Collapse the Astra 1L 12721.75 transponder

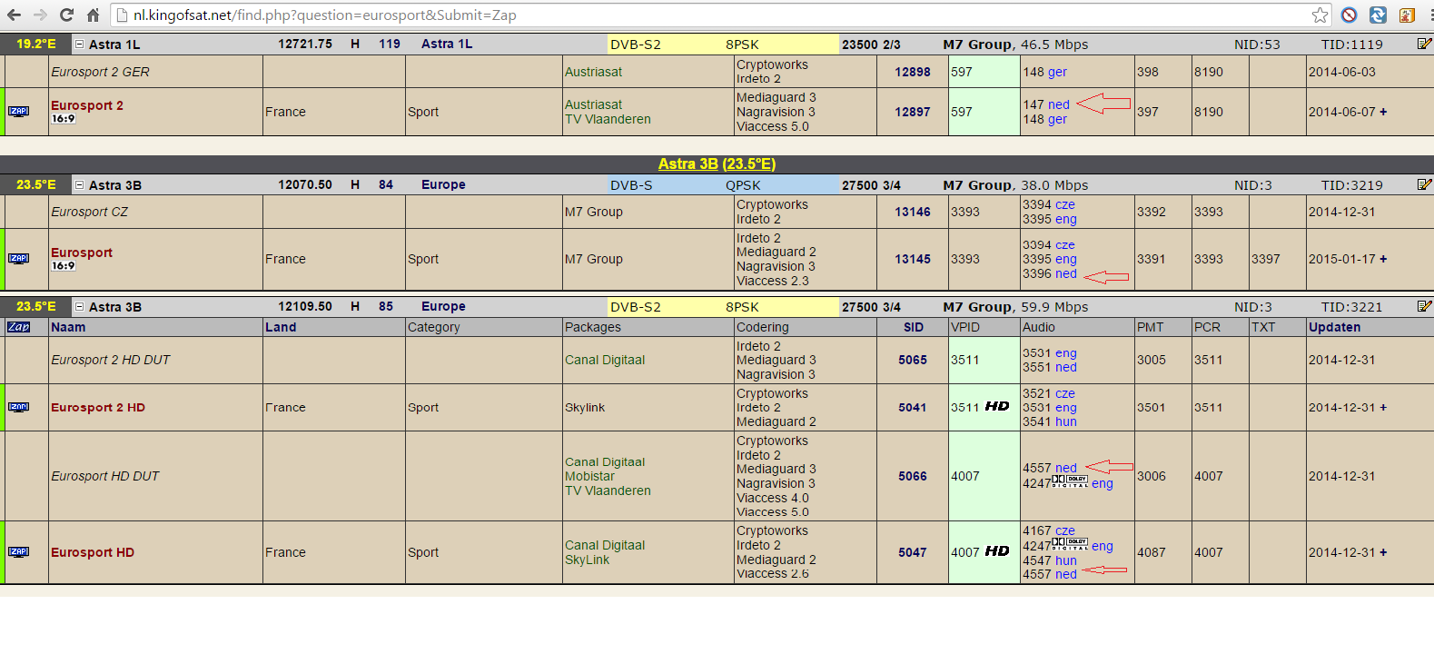(x=79, y=44)
